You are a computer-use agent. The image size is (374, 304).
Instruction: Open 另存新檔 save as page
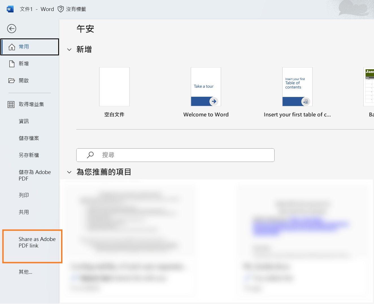click(29, 155)
